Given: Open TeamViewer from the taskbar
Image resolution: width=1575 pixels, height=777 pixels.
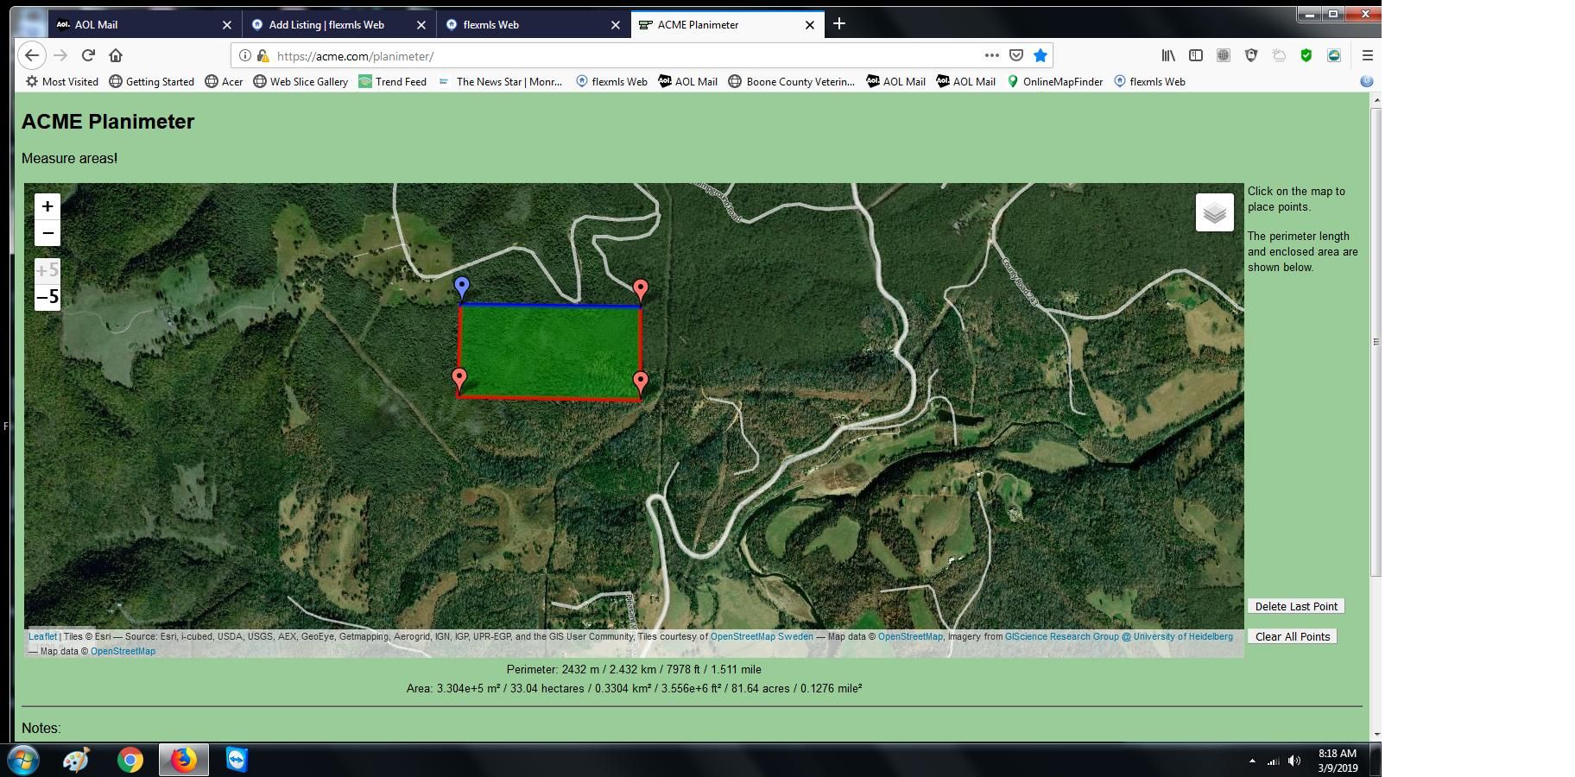Looking at the screenshot, I should [236, 761].
